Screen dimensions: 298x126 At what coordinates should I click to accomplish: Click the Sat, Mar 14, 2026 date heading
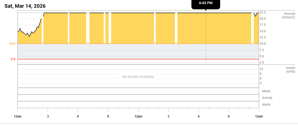pyautogui.click(x=25, y=6)
